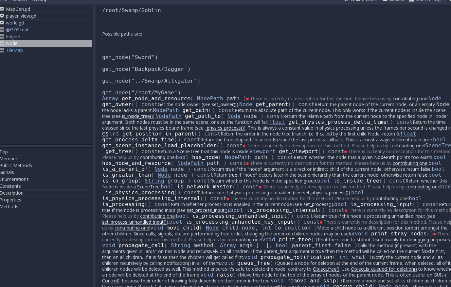
Task: Click the script icon next to world.gd
Action: pos(3,23)
